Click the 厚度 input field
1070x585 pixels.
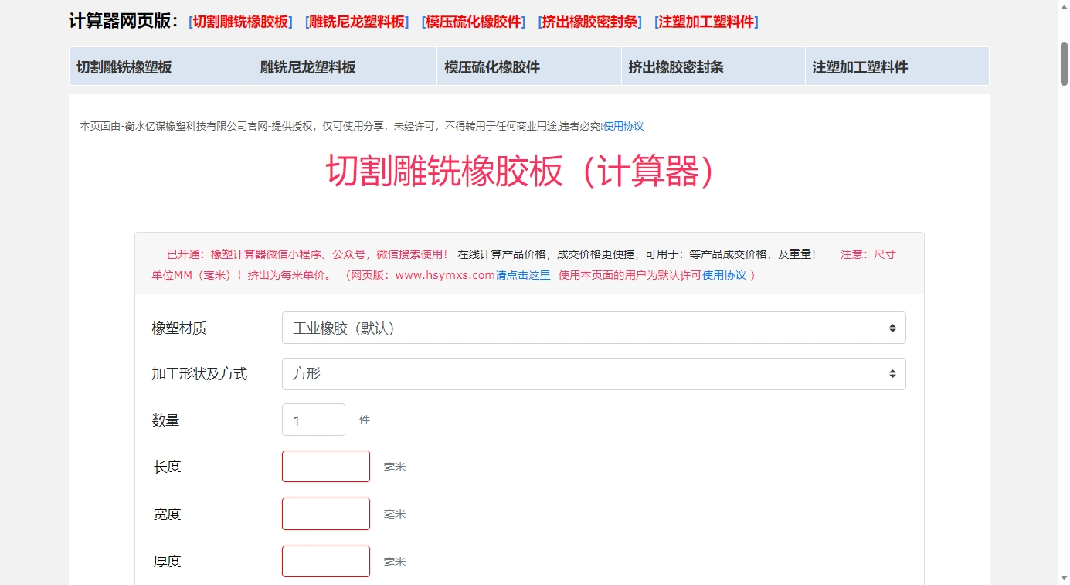click(x=326, y=561)
